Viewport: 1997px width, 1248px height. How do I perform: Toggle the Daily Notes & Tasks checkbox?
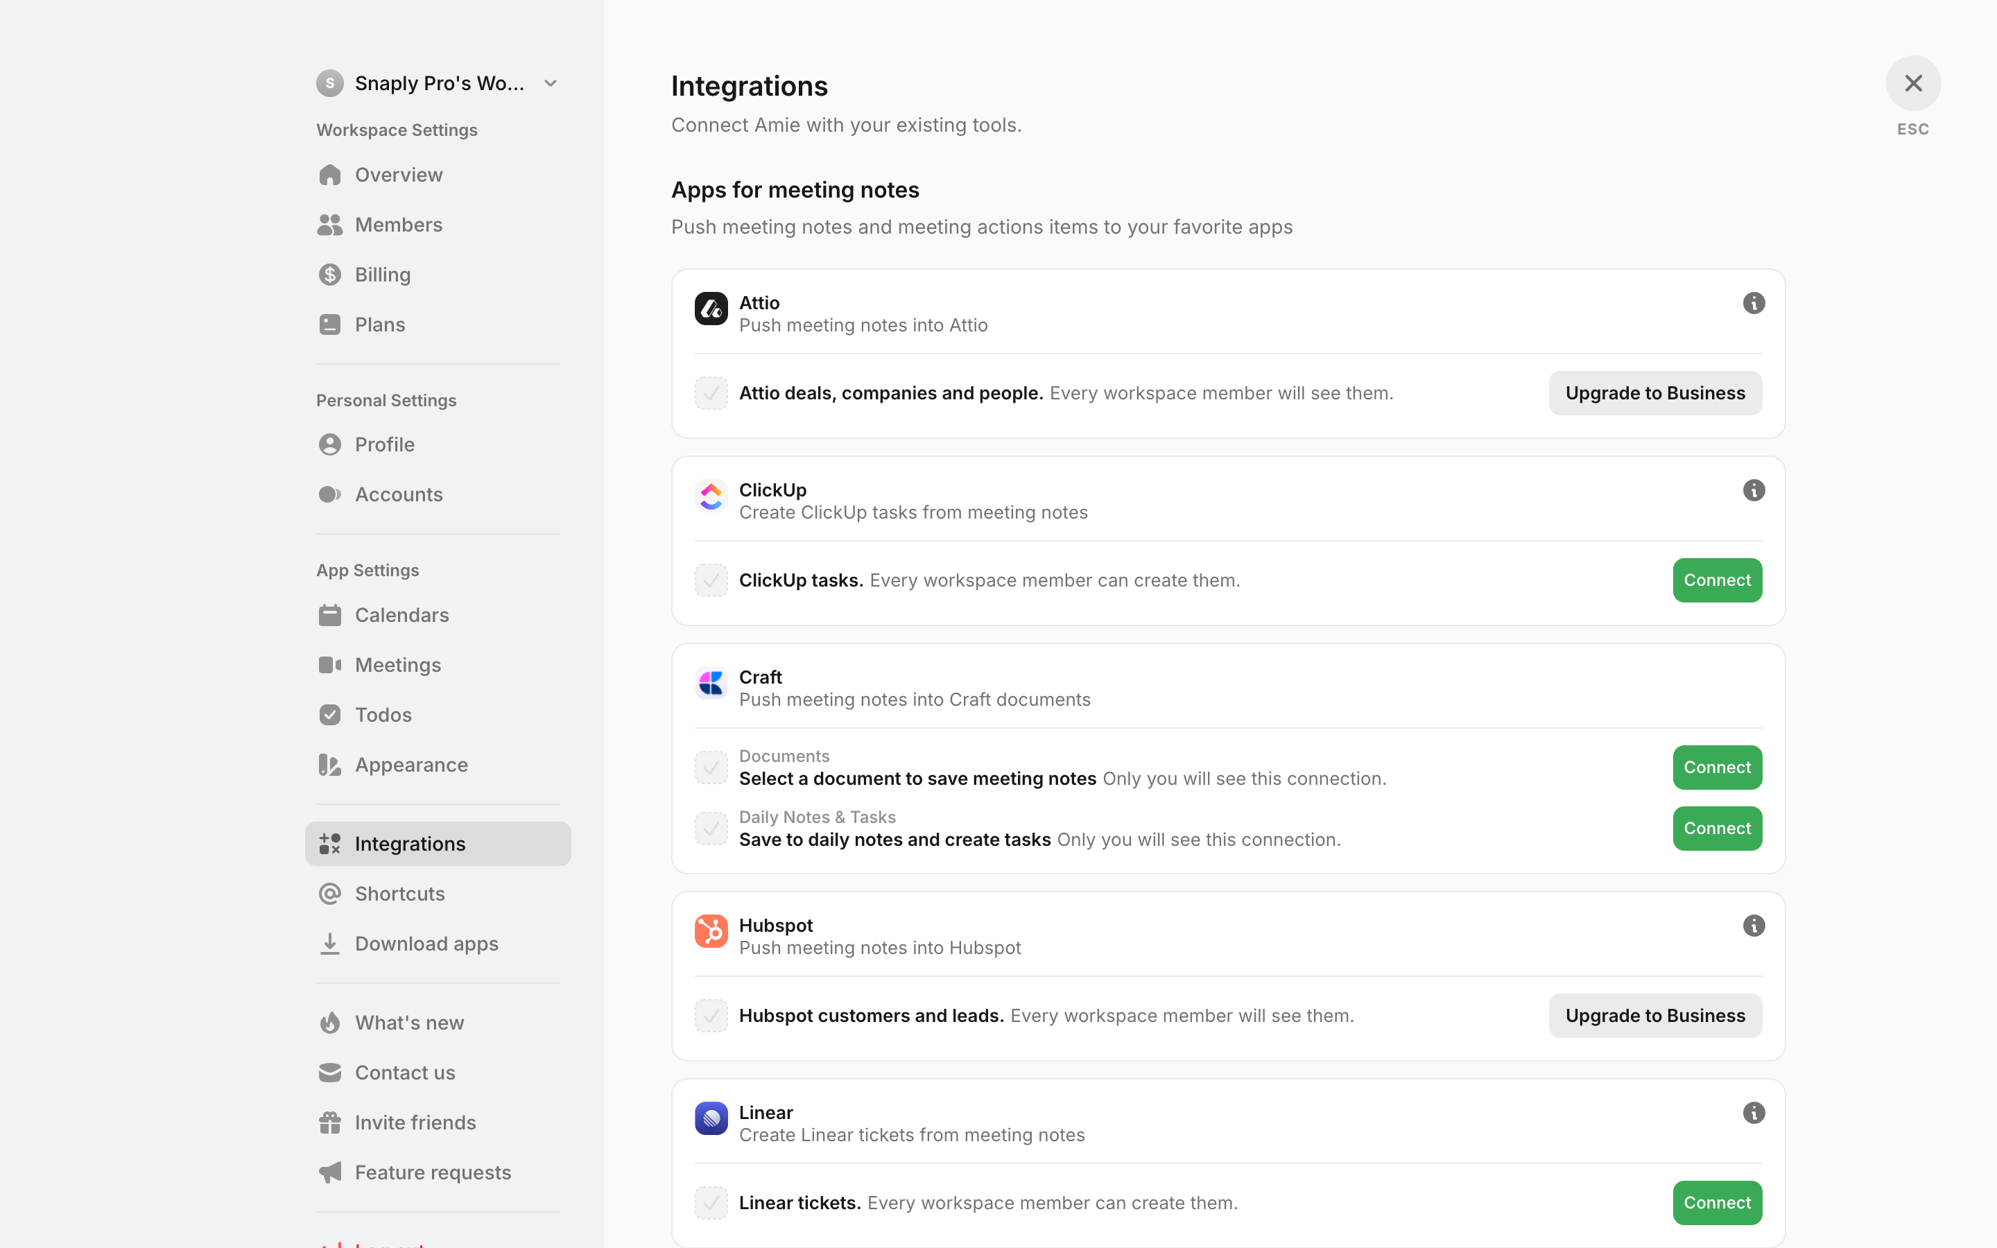pos(711,829)
